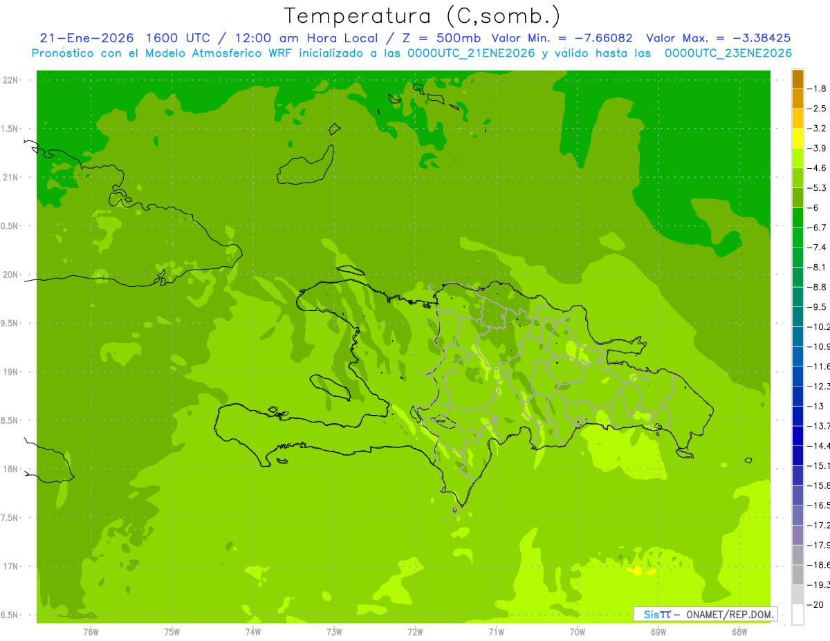The width and height of the screenshot is (830, 641).
Task: Click the "74W" longitude axis label
Action: tap(253, 631)
